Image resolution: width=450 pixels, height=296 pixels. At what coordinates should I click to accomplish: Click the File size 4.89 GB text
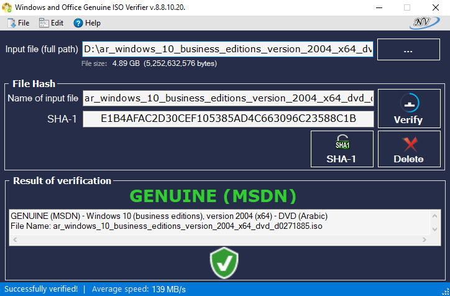pyautogui.click(x=149, y=63)
